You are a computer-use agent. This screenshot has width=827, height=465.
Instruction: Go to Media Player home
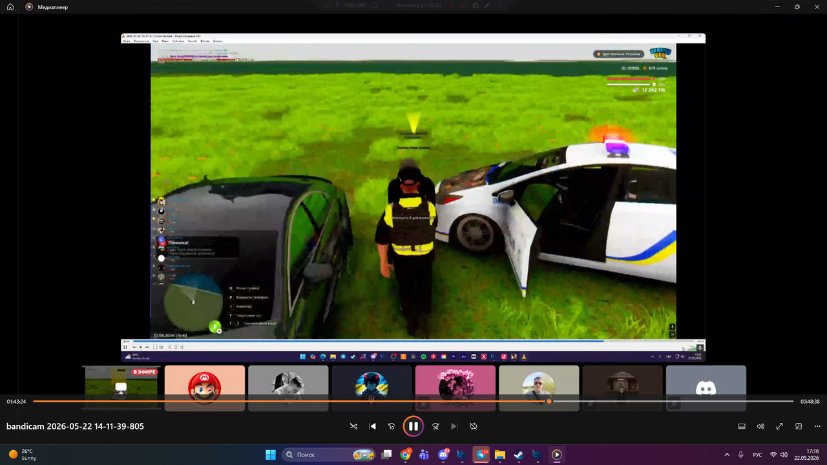pyautogui.click(x=10, y=7)
